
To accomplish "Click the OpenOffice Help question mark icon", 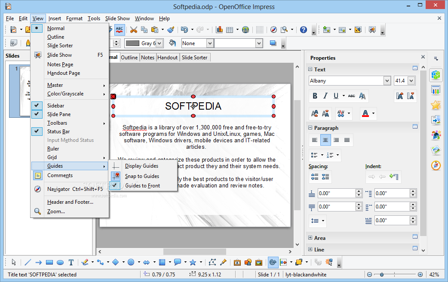I will click(x=304, y=30).
